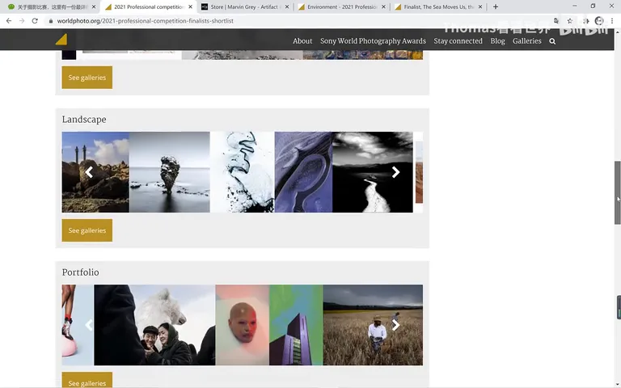Open the purple building portfolio photo
The image size is (621, 388).
(x=296, y=325)
